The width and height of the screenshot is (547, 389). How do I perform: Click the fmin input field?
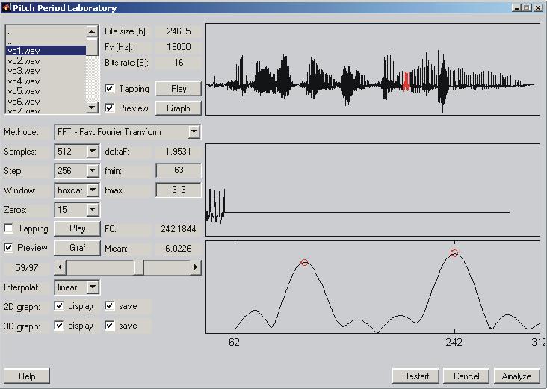point(179,170)
